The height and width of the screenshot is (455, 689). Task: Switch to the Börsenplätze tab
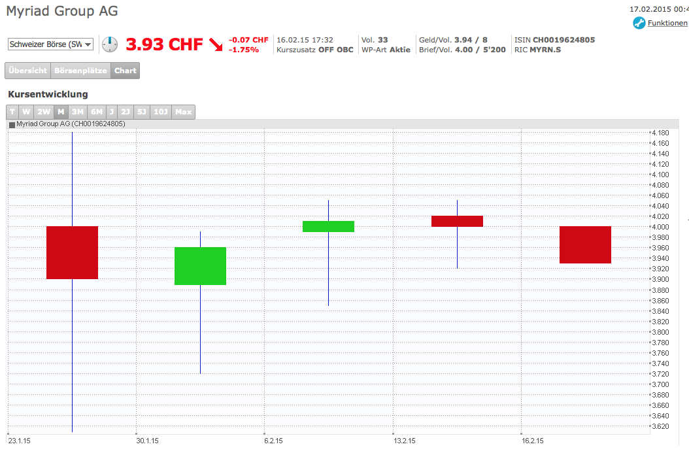(80, 71)
